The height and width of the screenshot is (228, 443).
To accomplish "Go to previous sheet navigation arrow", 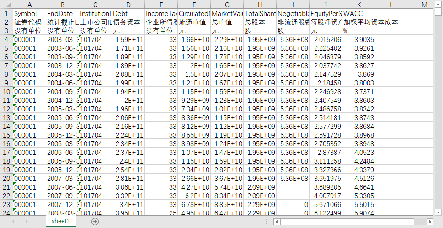I will (13, 222).
